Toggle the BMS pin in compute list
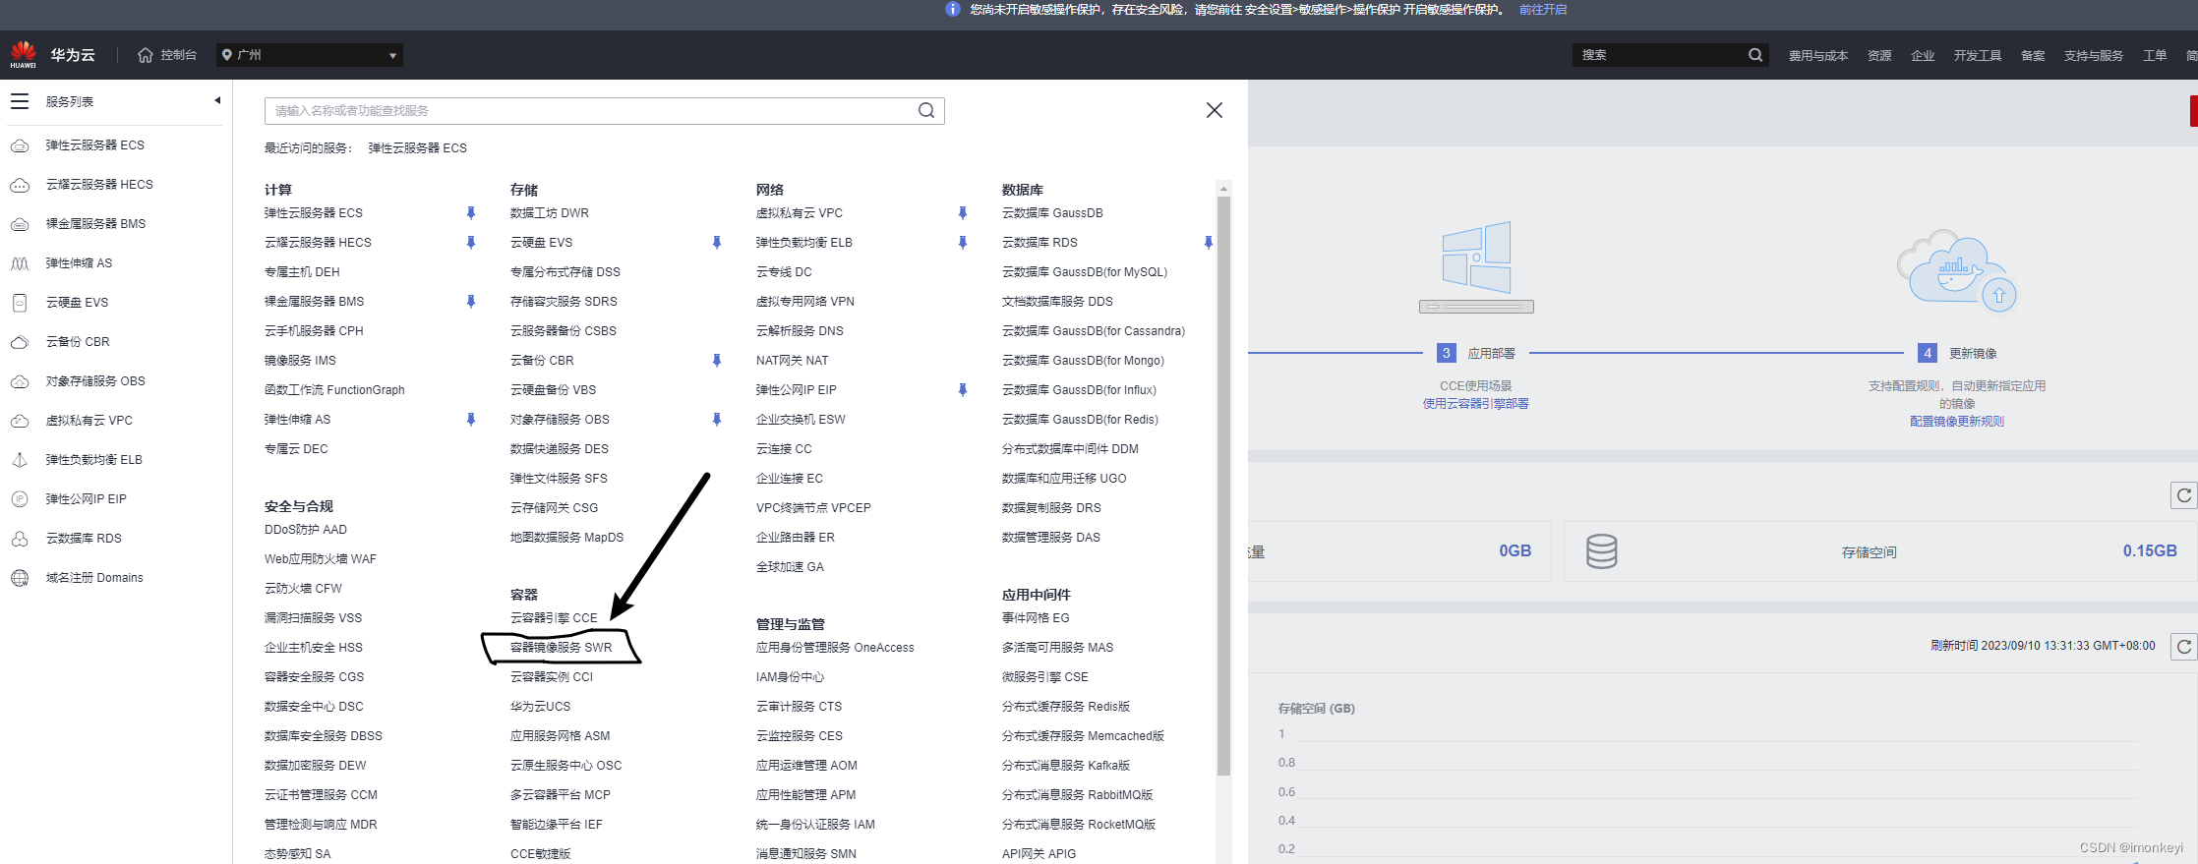The height and width of the screenshot is (864, 2198). pyautogui.click(x=471, y=302)
